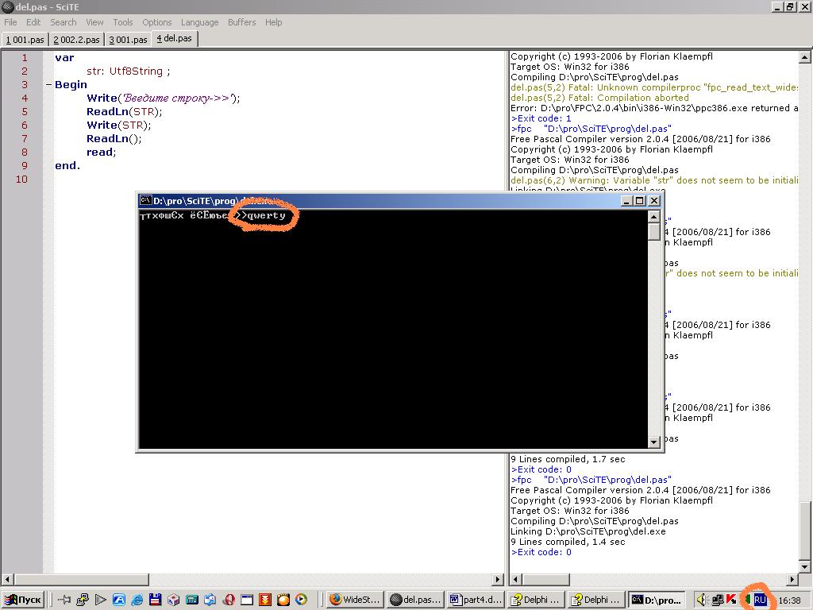This screenshot has height=610, width=813.
Task: Open the Tools menu
Action: point(123,22)
